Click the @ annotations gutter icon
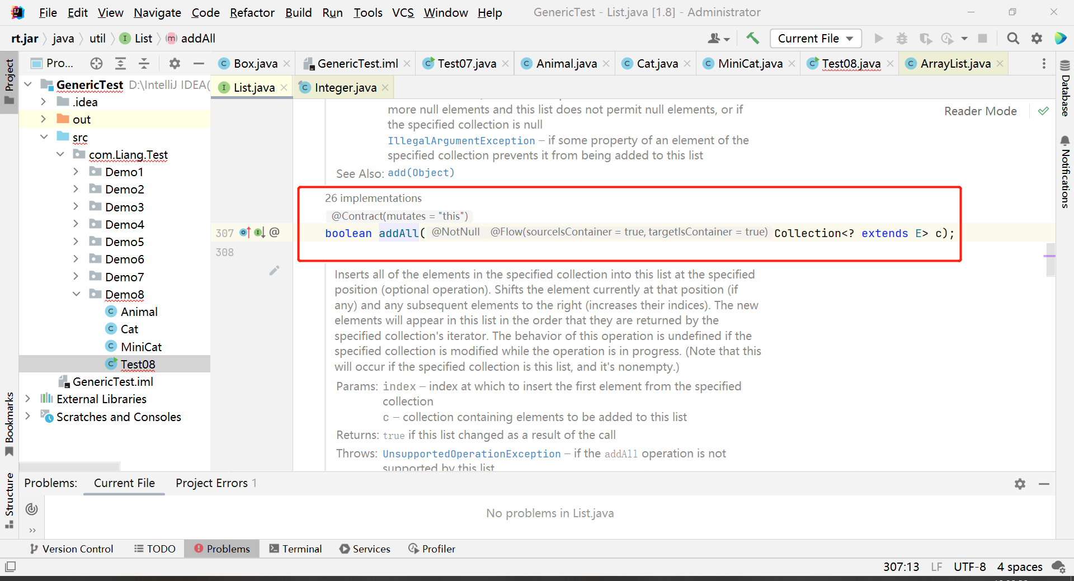Screen dimensions: 1074x581 274,232
